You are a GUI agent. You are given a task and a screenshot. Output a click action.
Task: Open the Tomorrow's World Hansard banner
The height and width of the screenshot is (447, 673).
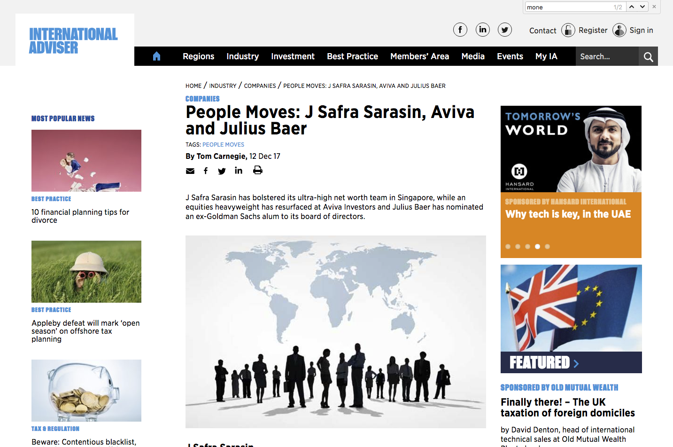(x=571, y=149)
